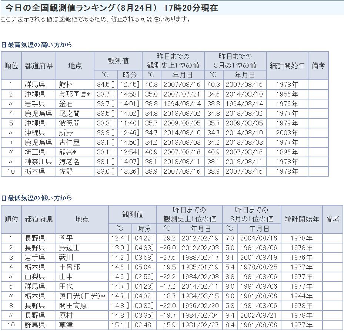Select 開田高原 in the low temperature table
344x331 pixels.
pyautogui.click(x=73, y=306)
